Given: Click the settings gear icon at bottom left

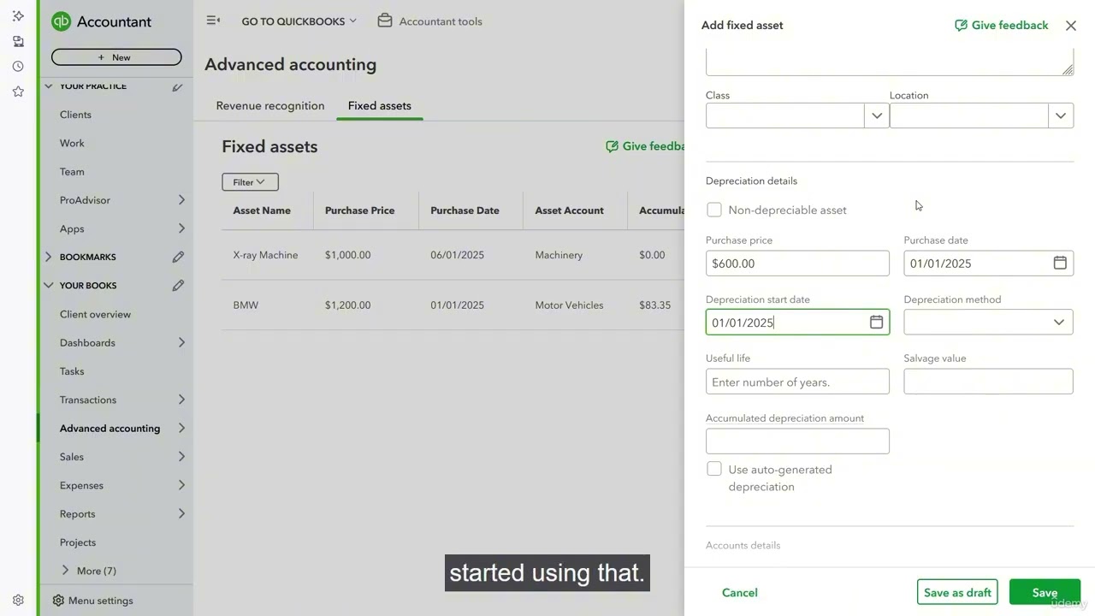Looking at the screenshot, I should coord(18,601).
